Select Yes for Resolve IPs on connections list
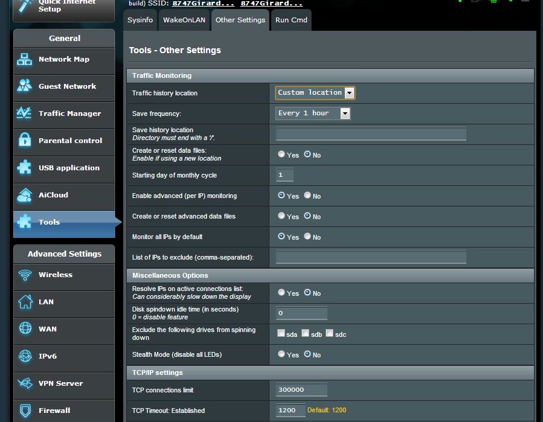 click(281, 292)
